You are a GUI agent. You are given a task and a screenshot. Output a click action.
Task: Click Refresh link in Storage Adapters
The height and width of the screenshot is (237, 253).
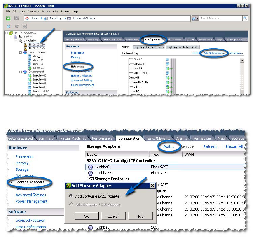210,147
